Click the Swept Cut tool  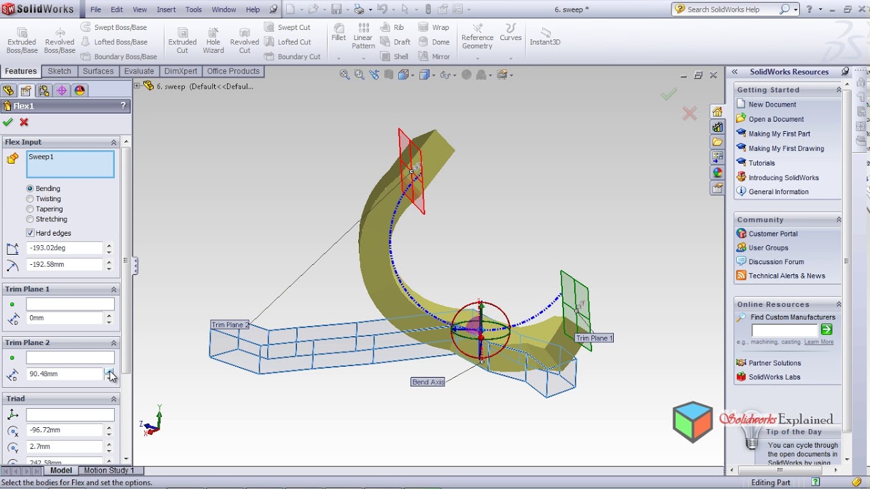coord(288,27)
